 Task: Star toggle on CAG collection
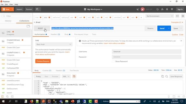click(13, 31)
